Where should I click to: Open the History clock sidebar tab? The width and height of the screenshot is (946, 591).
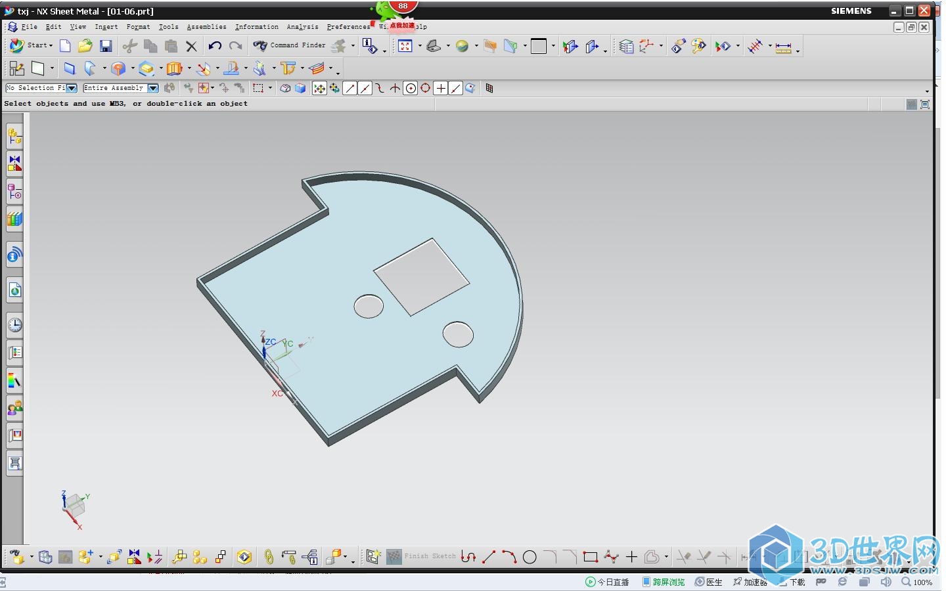pos(14,325)
